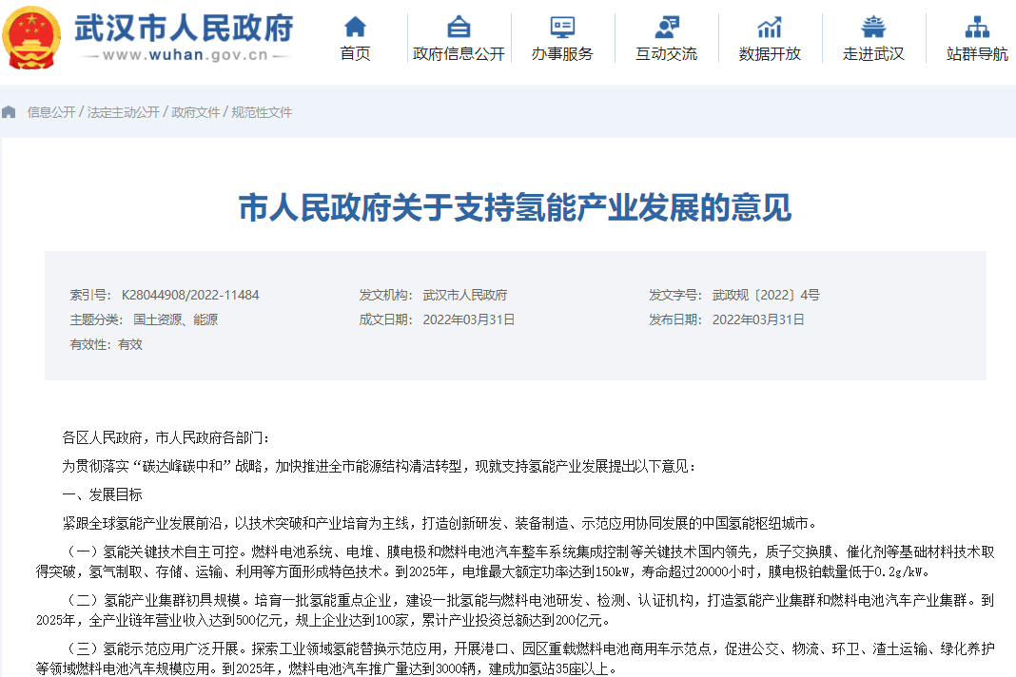
Task: Click the national emblem in the header
Action: pos(33,38)
